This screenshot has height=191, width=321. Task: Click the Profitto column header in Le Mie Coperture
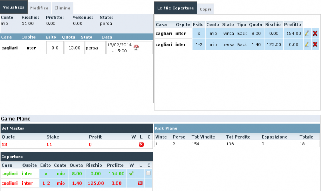293,24
